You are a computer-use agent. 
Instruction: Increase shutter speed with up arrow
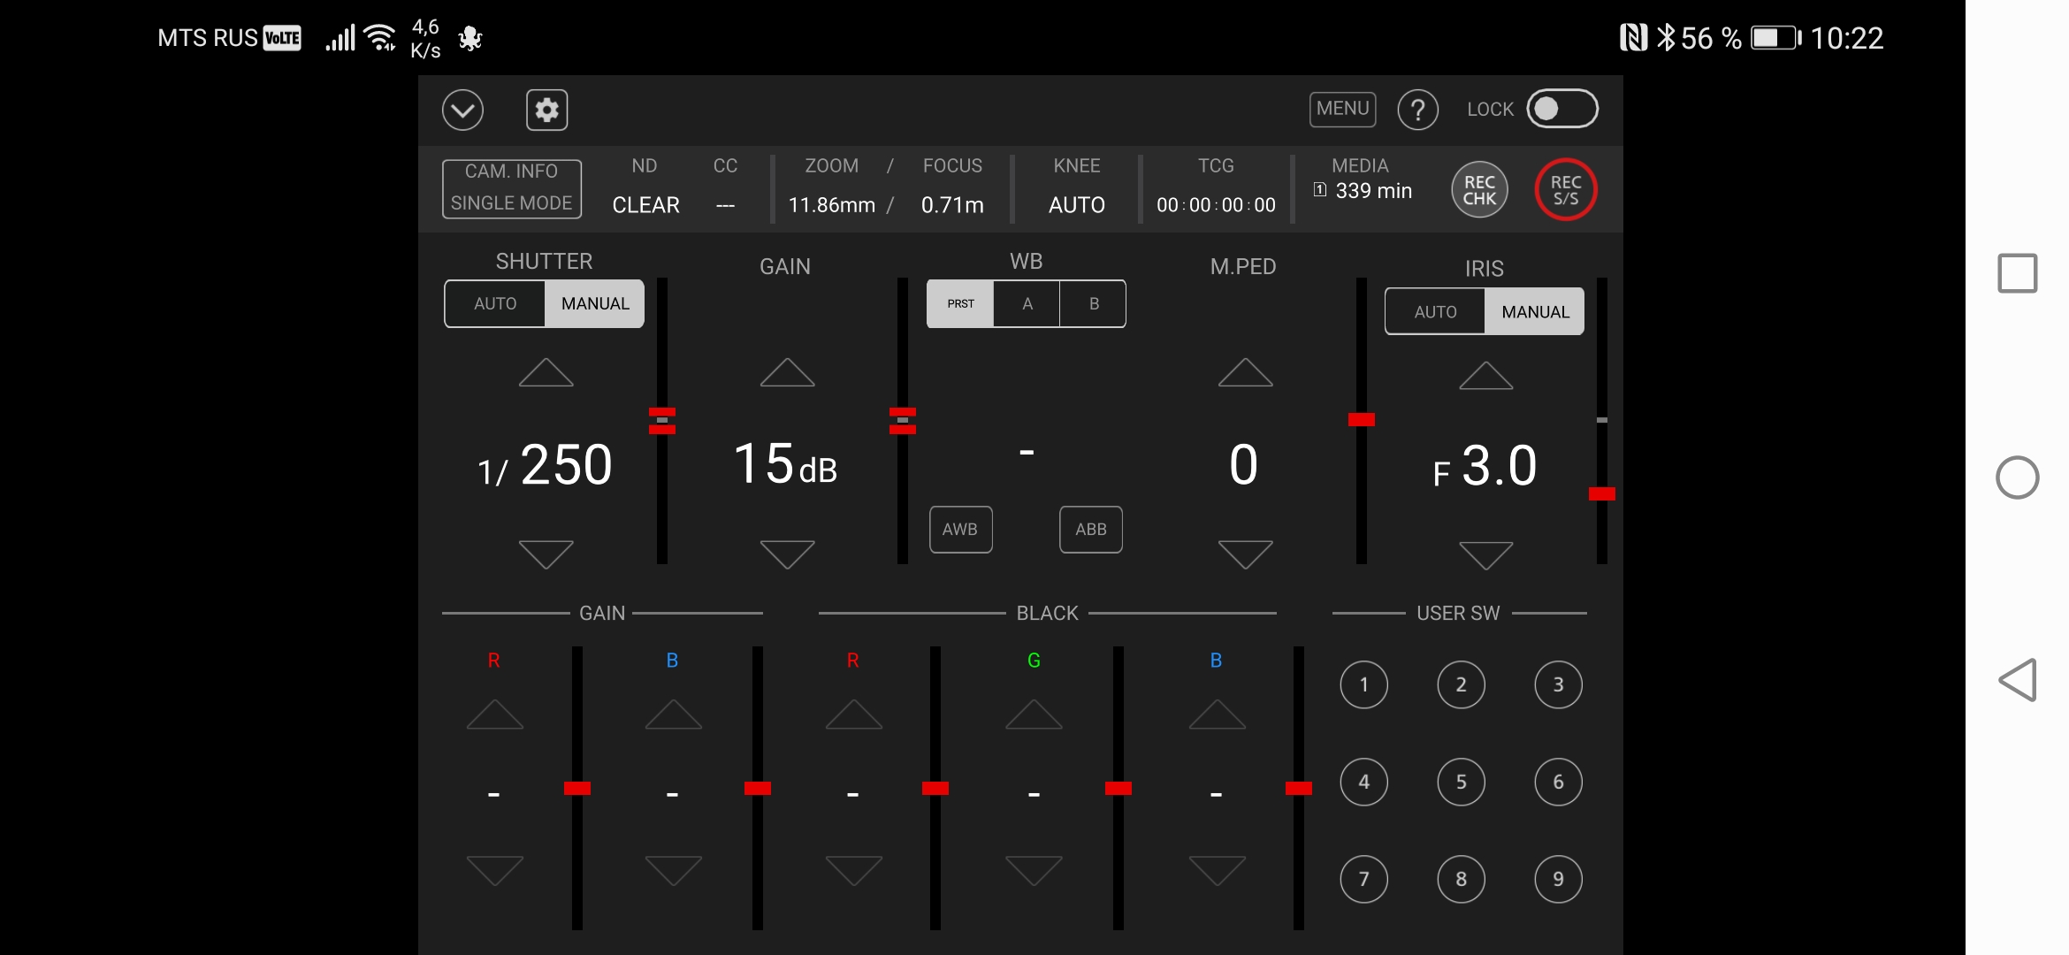coord(546,372)
